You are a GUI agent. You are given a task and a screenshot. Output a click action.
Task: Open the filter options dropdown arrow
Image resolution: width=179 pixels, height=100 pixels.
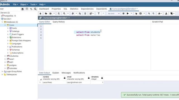click(x=103, y=14)
